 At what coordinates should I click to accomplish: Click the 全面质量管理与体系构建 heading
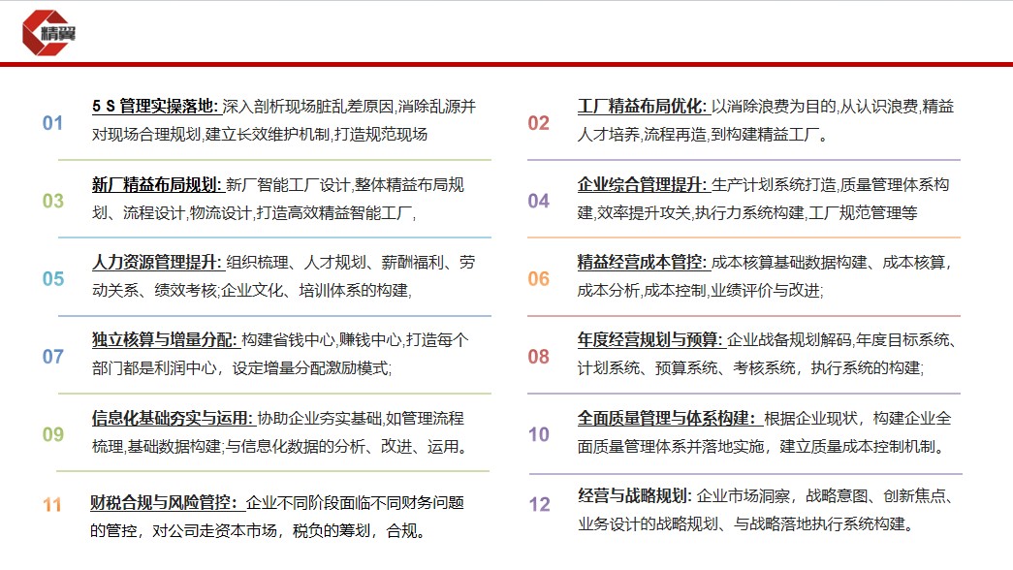665,419
